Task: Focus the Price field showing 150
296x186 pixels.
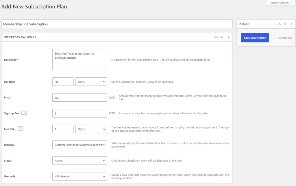Action: (80, 98)
